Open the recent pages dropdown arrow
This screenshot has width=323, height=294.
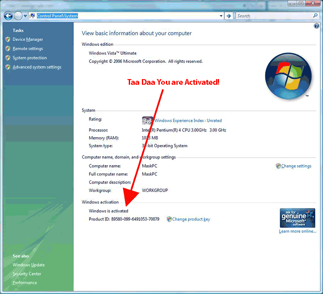[x=25, y=16]
